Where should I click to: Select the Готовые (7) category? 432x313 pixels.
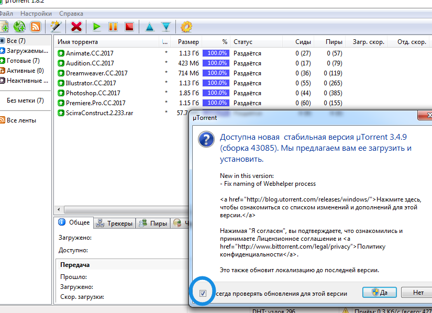point(25,61)
